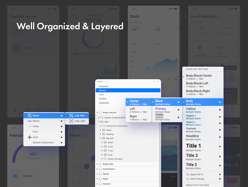Click the alignment icon under Body/Black/Left

point(187,87)
